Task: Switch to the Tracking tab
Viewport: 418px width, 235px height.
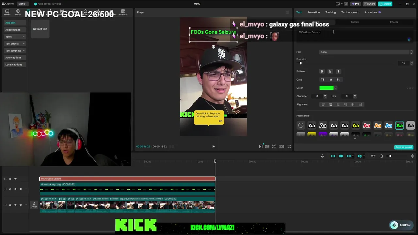Action: (x=330, y=12)
